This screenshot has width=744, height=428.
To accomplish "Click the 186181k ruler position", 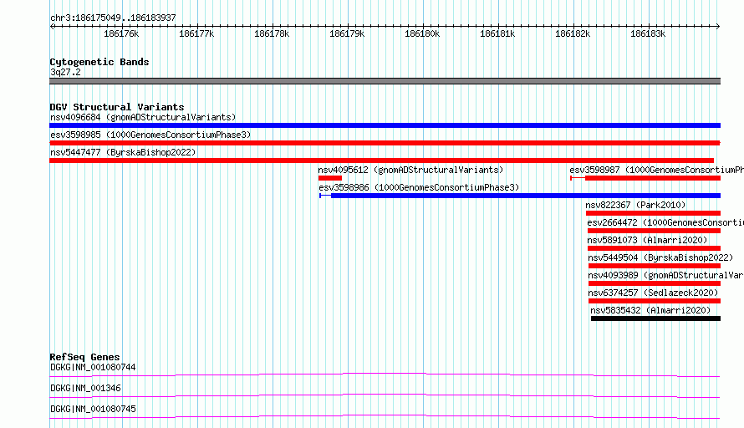I will [x=497, y=33].
